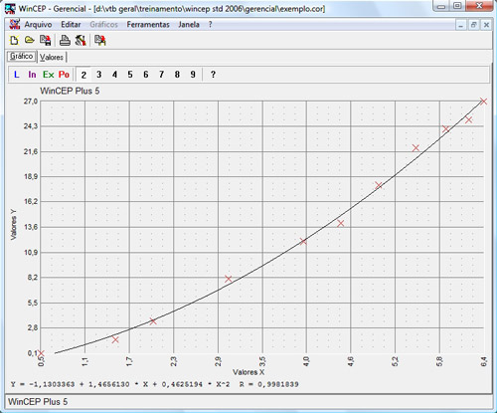Open the Arquivo menu

[x=38, y=25]
